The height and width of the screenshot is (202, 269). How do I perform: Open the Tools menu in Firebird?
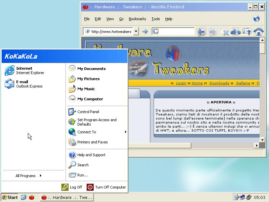(156, 19)
